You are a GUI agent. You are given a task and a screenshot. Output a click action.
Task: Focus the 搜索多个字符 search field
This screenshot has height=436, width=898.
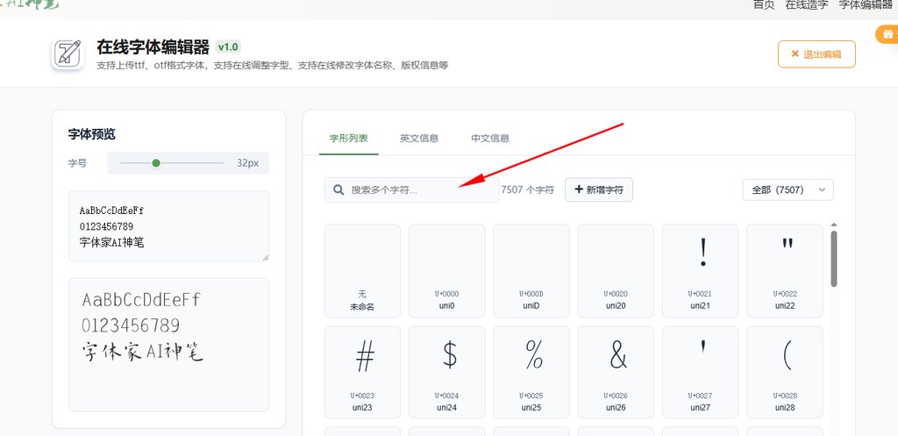tap(411, 189)
